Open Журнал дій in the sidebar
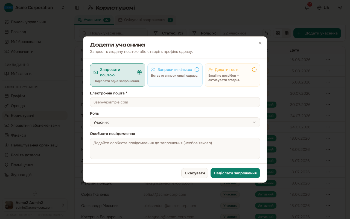The width and height of the screenshot is (350, 219). (35, 175)
